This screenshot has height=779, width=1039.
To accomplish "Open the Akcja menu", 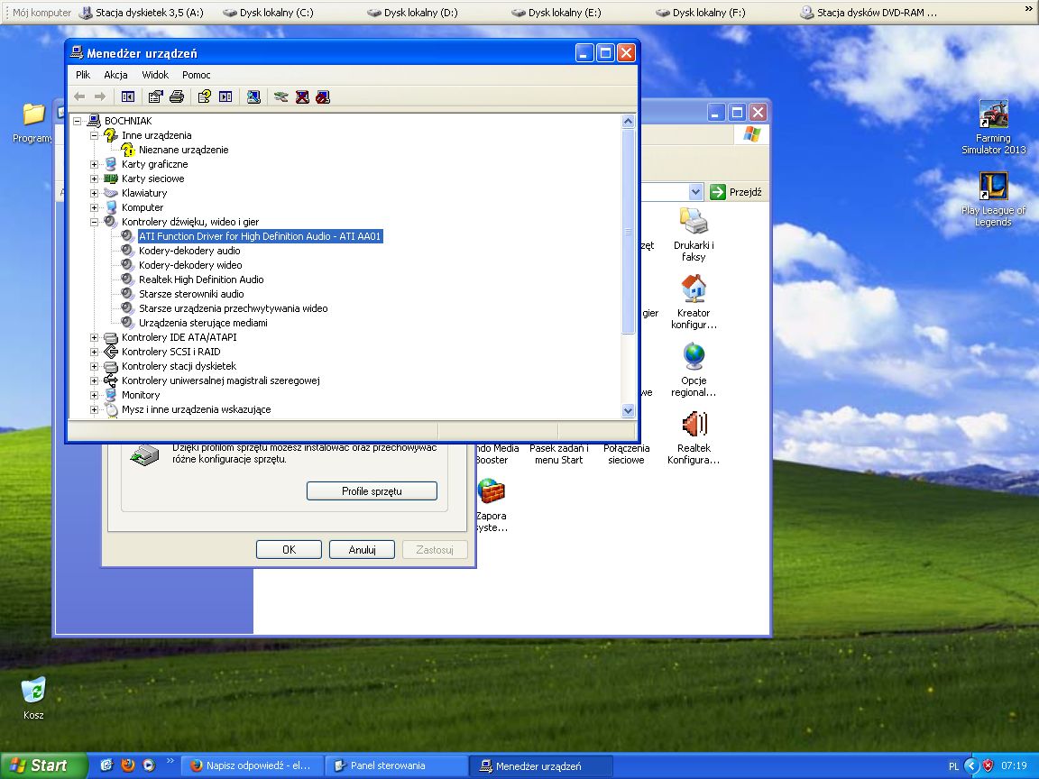I will (115, 75).
